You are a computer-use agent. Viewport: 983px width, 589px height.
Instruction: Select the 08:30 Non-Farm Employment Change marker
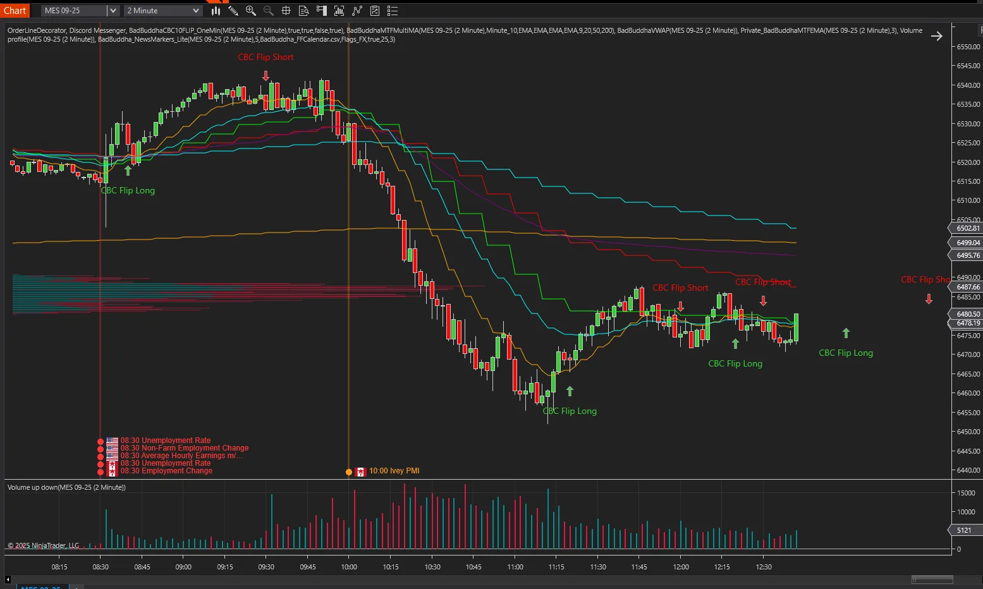coord(185,448)
